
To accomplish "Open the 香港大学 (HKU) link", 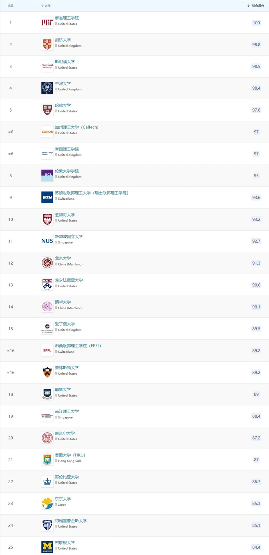I will tap(70, 455).
